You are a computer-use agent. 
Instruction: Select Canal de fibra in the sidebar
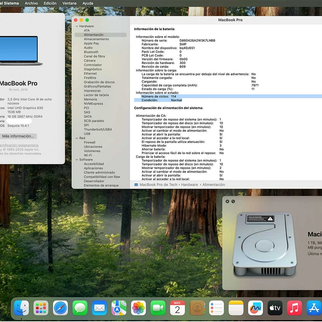(94, 56)
